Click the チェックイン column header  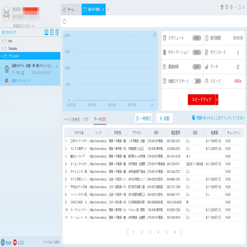click(234, 133)
